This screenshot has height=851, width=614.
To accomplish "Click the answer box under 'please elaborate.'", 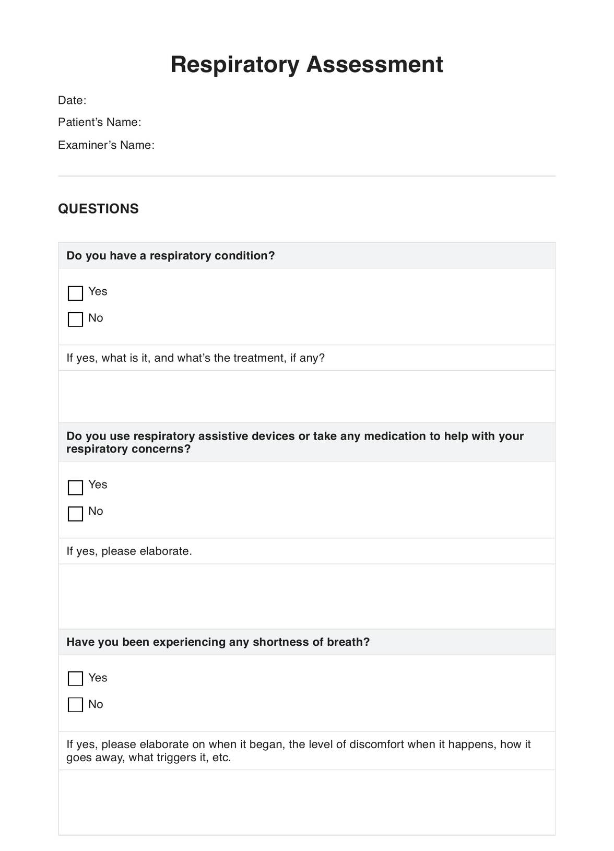I will 306,596.
